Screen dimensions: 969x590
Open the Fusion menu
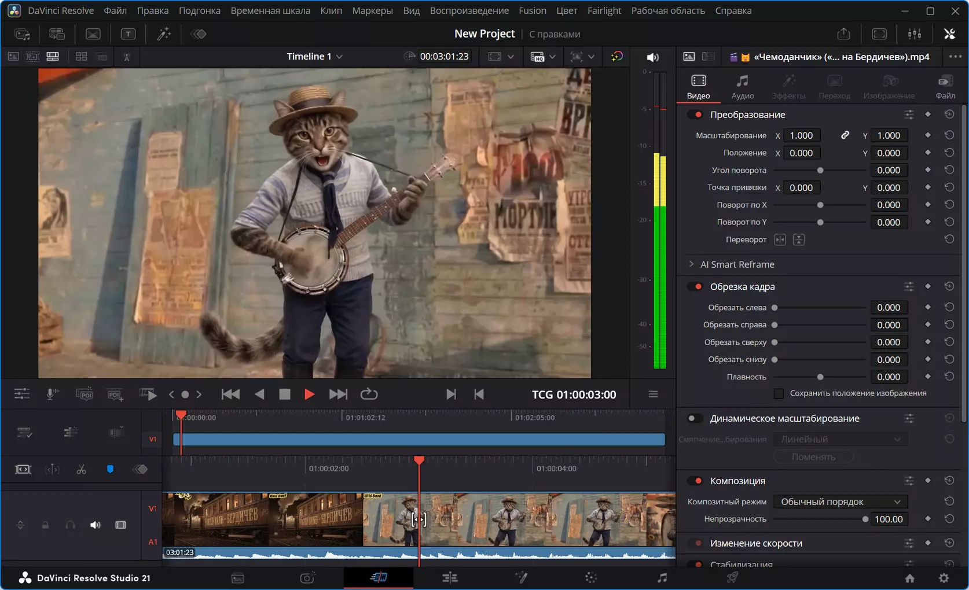[533, 10]
